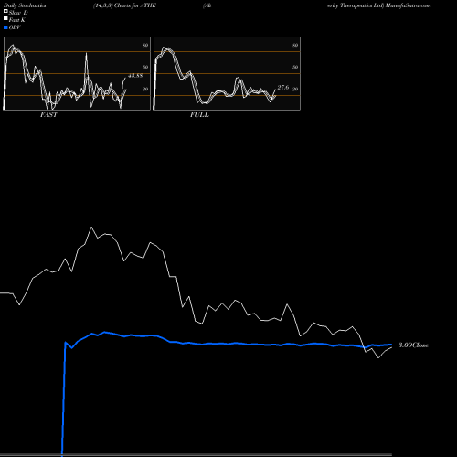Click the Slow D legend swatch
The image size is (457, 457).
coord(5,11)
